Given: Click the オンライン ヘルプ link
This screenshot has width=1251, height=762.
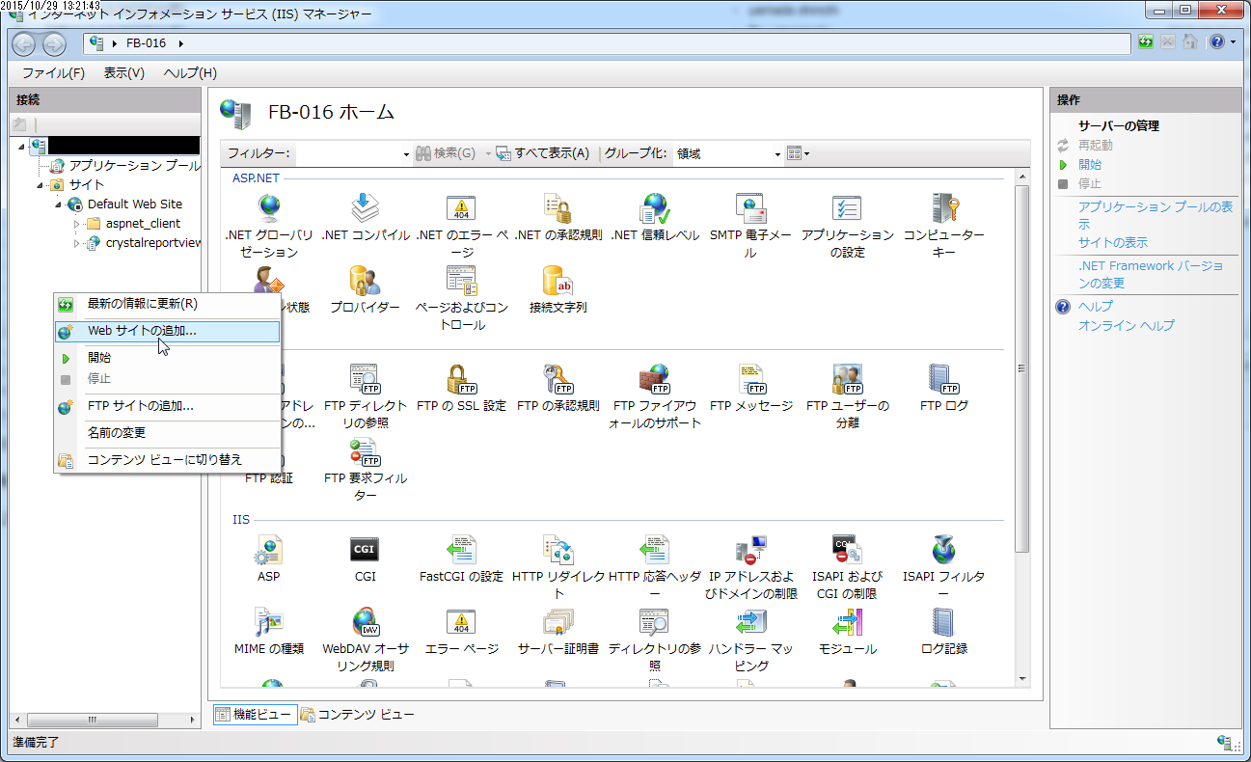Looking at the screenshot, I should (x=1127, y=326).
